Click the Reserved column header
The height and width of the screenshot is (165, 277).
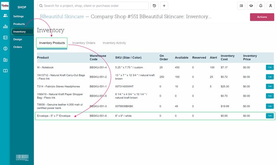[x=199, y=58]
